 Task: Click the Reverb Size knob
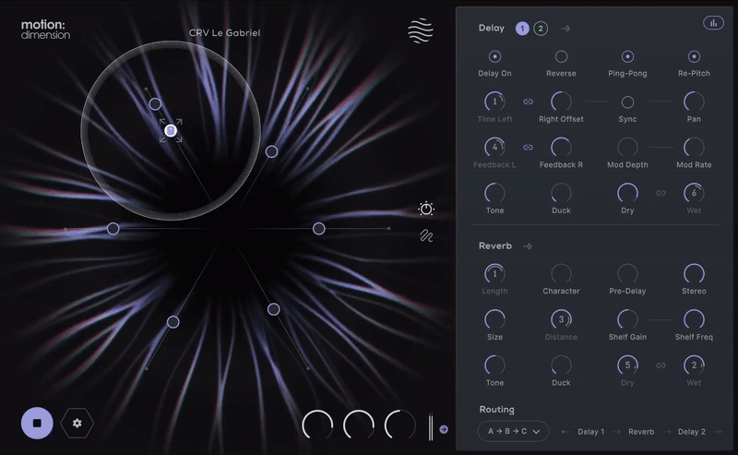point(494,319)
